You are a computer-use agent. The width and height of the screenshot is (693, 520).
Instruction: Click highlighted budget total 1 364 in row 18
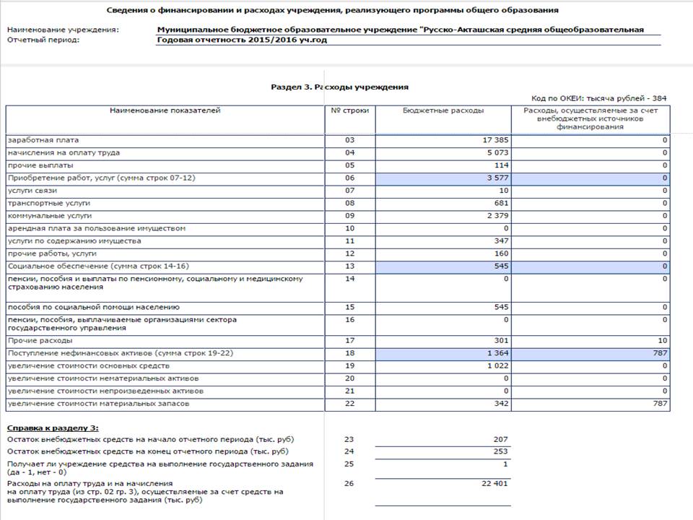coord(443,354)
